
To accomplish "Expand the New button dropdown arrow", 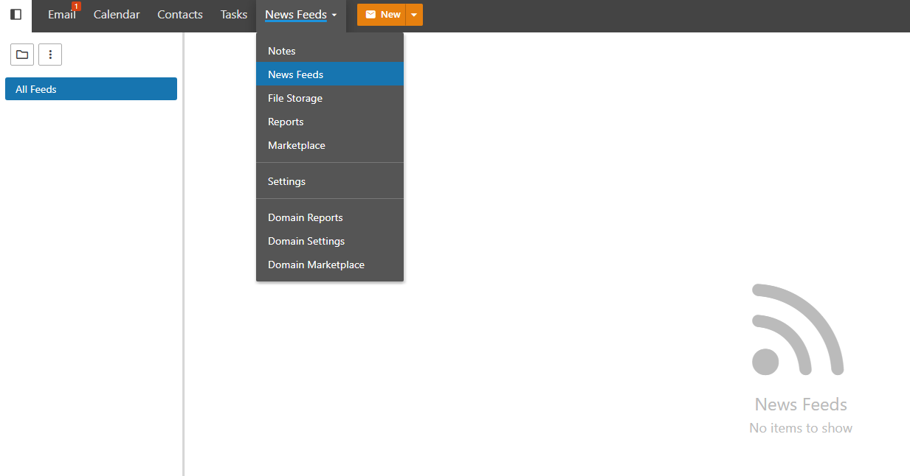I will pos(414,15).
